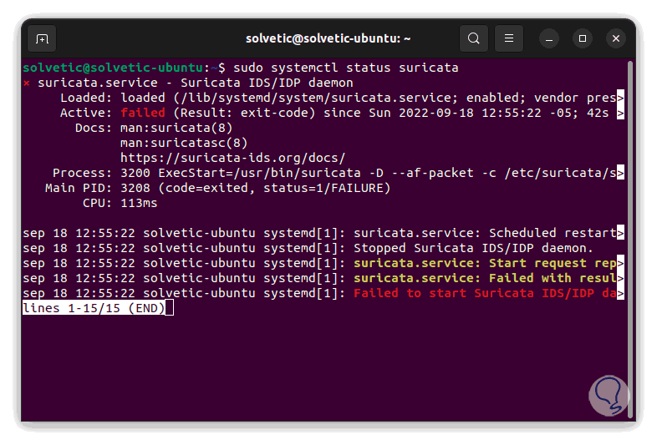Click the suricata-ids.org docs URL
The width and height of the screenshot is (657, 445).
pos(232,158)
